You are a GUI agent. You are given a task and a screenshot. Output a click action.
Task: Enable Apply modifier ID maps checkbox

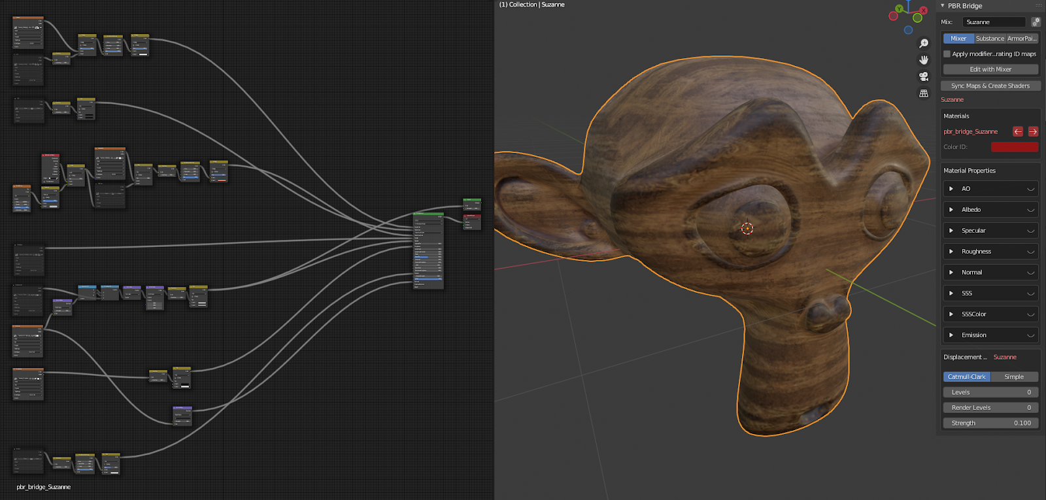947,54
